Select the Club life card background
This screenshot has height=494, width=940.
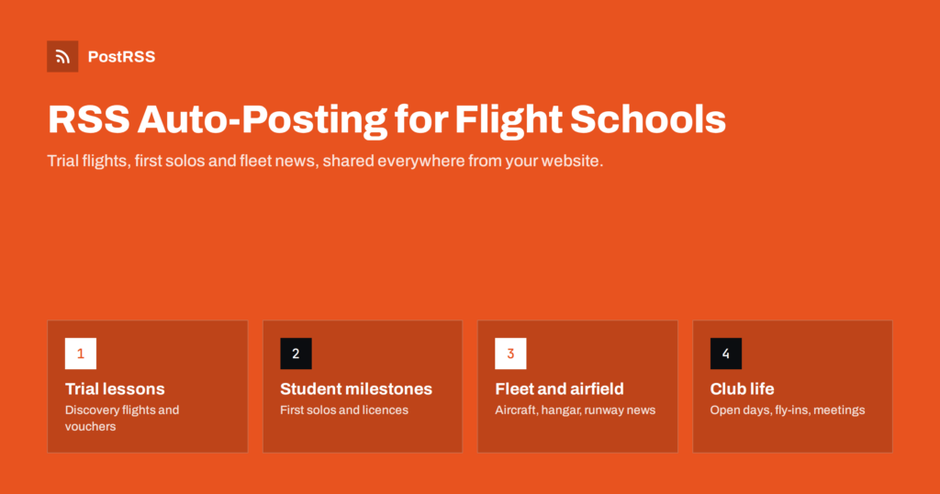792,387
